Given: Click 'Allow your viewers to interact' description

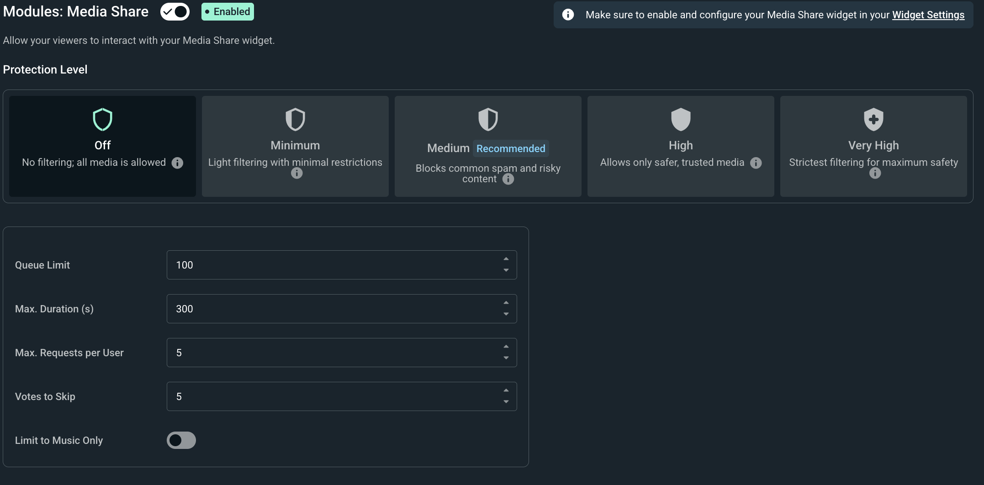Looking at the screenshot, I should (139, 40).
